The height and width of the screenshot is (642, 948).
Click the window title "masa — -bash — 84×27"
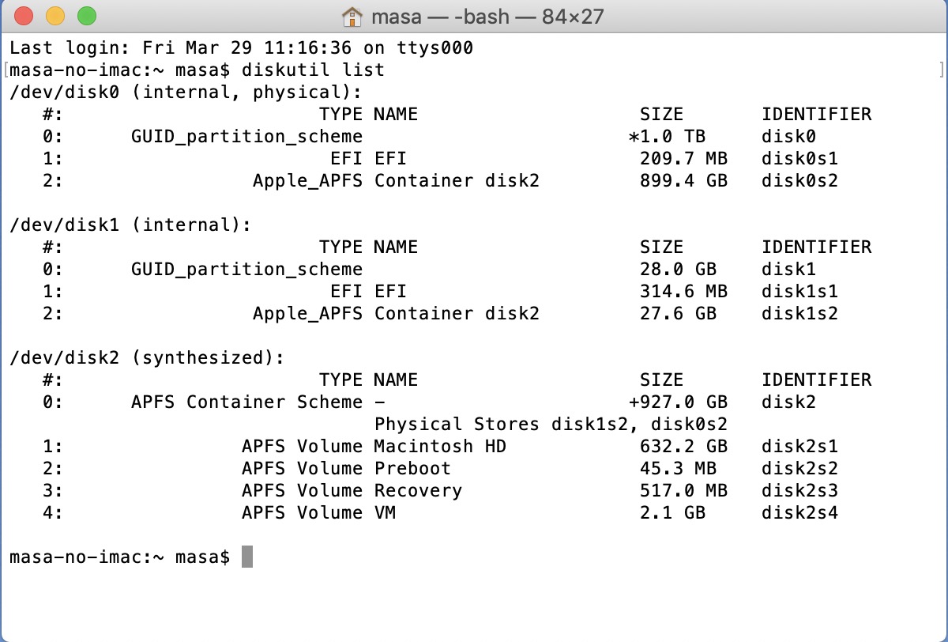click(x=489, y=16)
